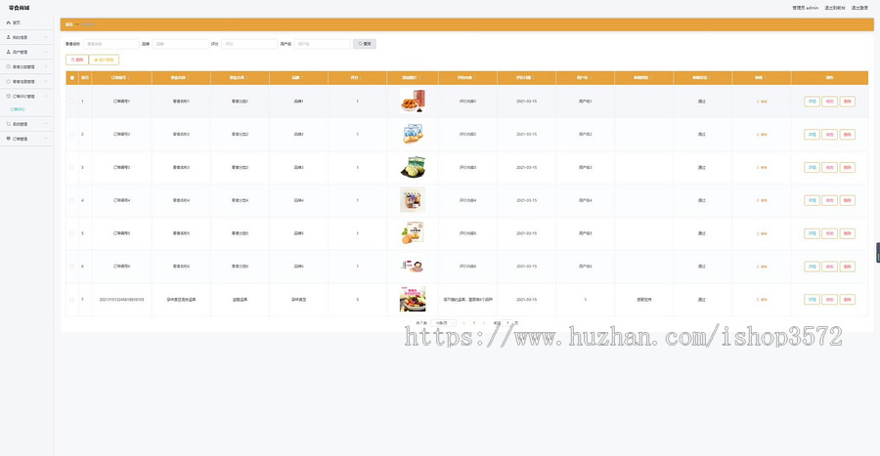The height and width of the screenshot is (456, 880).
Task: Sort by the 品牌 column sort icon
Action: click(302, 78)
